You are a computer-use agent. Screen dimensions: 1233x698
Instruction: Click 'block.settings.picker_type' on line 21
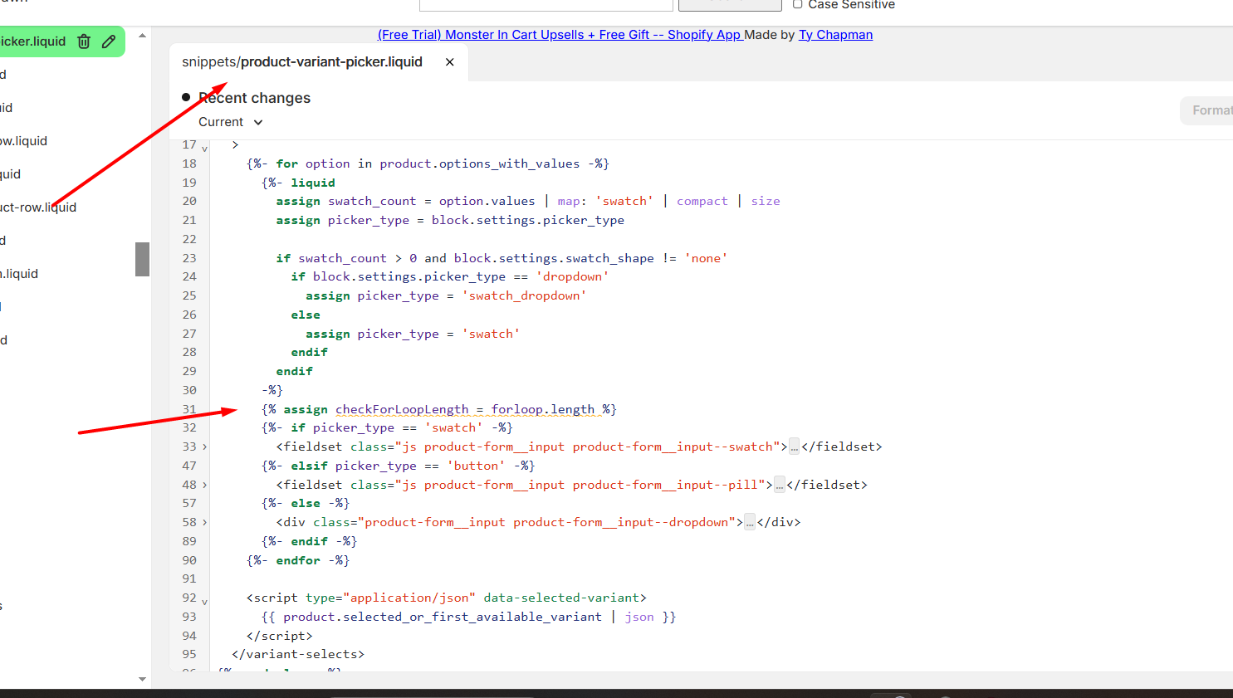tap(528, 220)
